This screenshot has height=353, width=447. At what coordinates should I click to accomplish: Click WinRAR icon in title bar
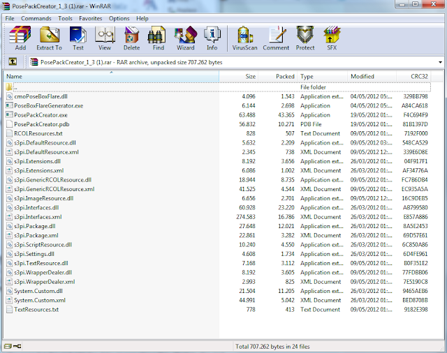tap(6, 6)
